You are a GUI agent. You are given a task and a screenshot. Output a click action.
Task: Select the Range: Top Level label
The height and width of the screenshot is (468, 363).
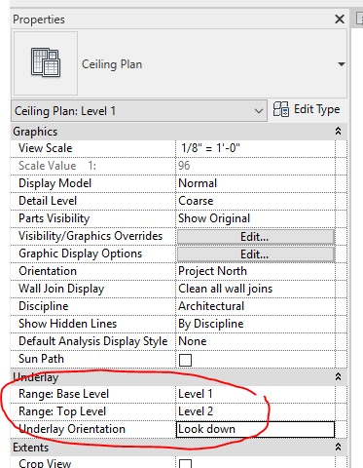pyautogui.click(x=62, y=411)
